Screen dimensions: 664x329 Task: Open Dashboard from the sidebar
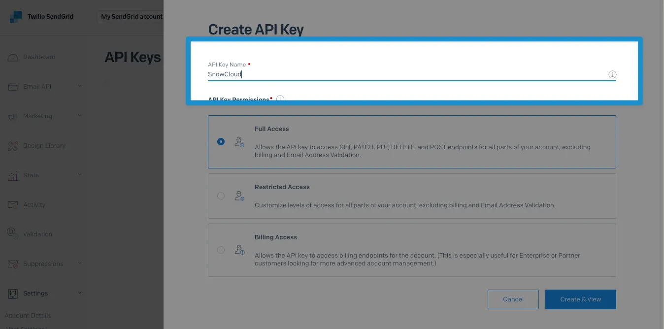coord(39,57)
